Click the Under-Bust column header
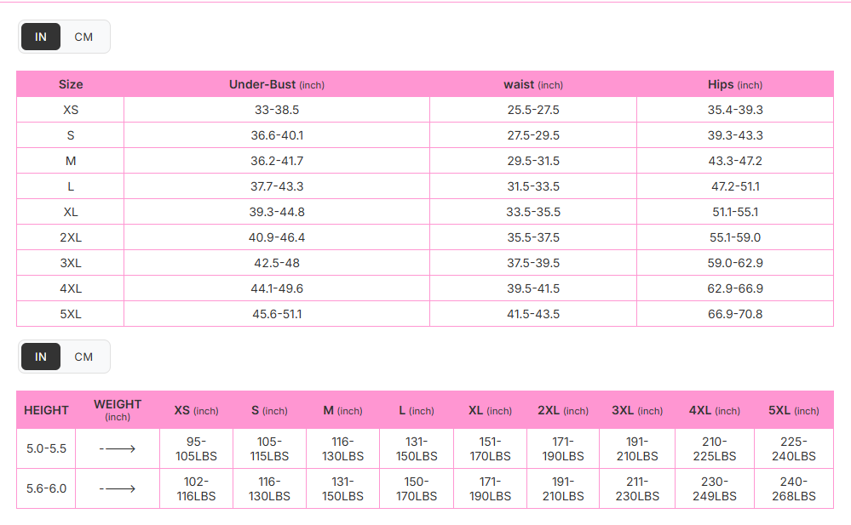851x525 pixels. click(x=276, y=84)
